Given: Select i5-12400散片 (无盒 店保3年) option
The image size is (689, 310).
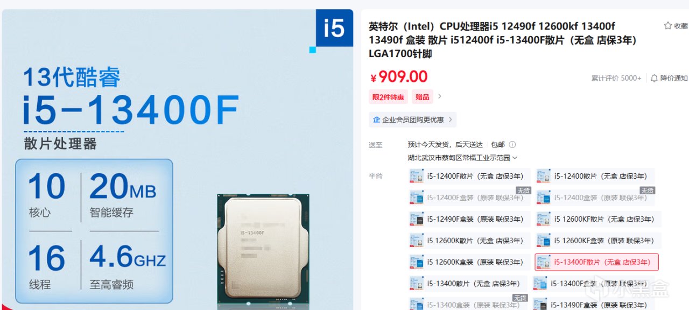Looking at the screenshot, I should (x=594, y=176).
